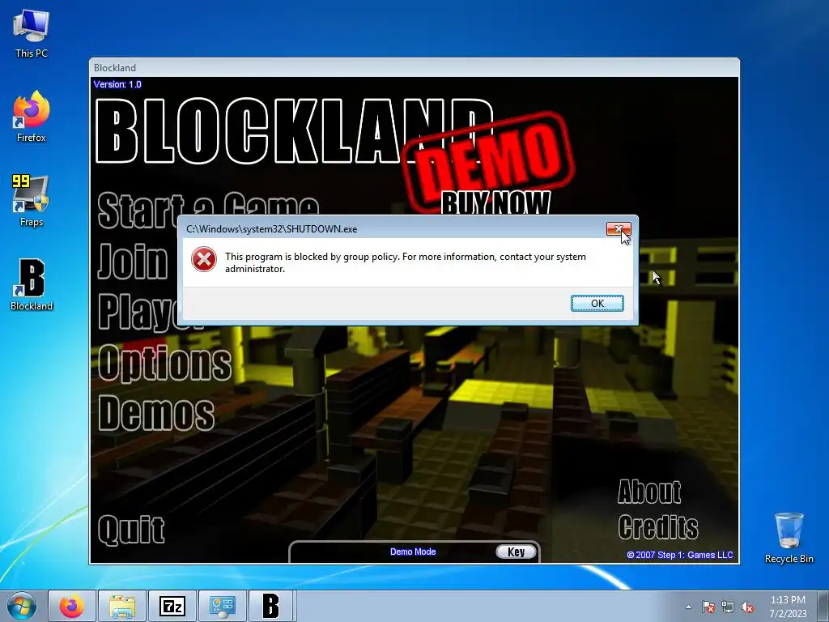829x622 pixels.
Task: Click the red error icon in the dialog
Action: (204, 260)
